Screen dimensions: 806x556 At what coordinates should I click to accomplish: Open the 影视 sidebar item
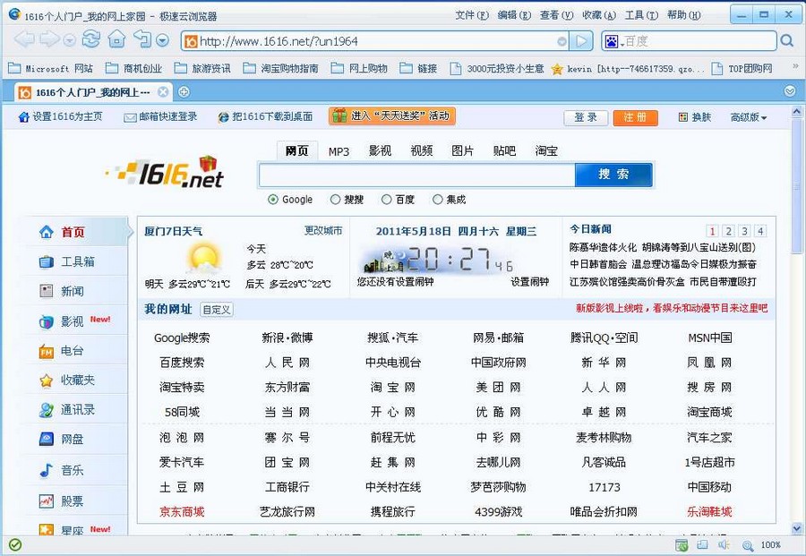(75, 321)
